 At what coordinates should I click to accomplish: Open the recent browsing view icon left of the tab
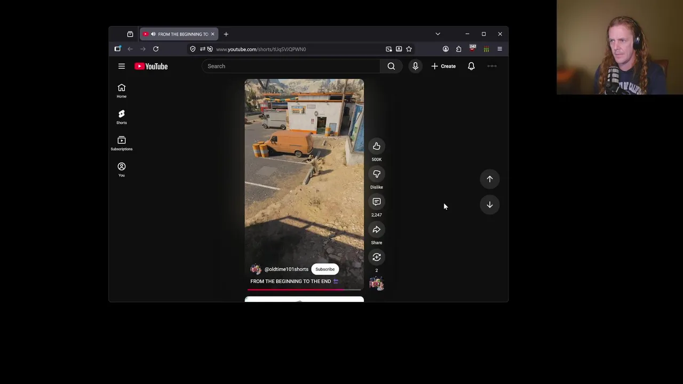(130, 34)
